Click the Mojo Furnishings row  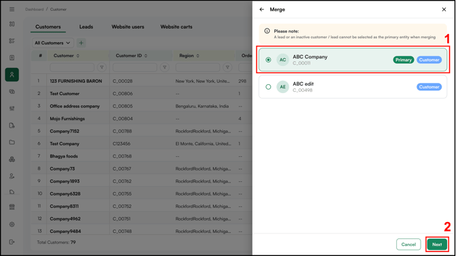pos(142,118)
